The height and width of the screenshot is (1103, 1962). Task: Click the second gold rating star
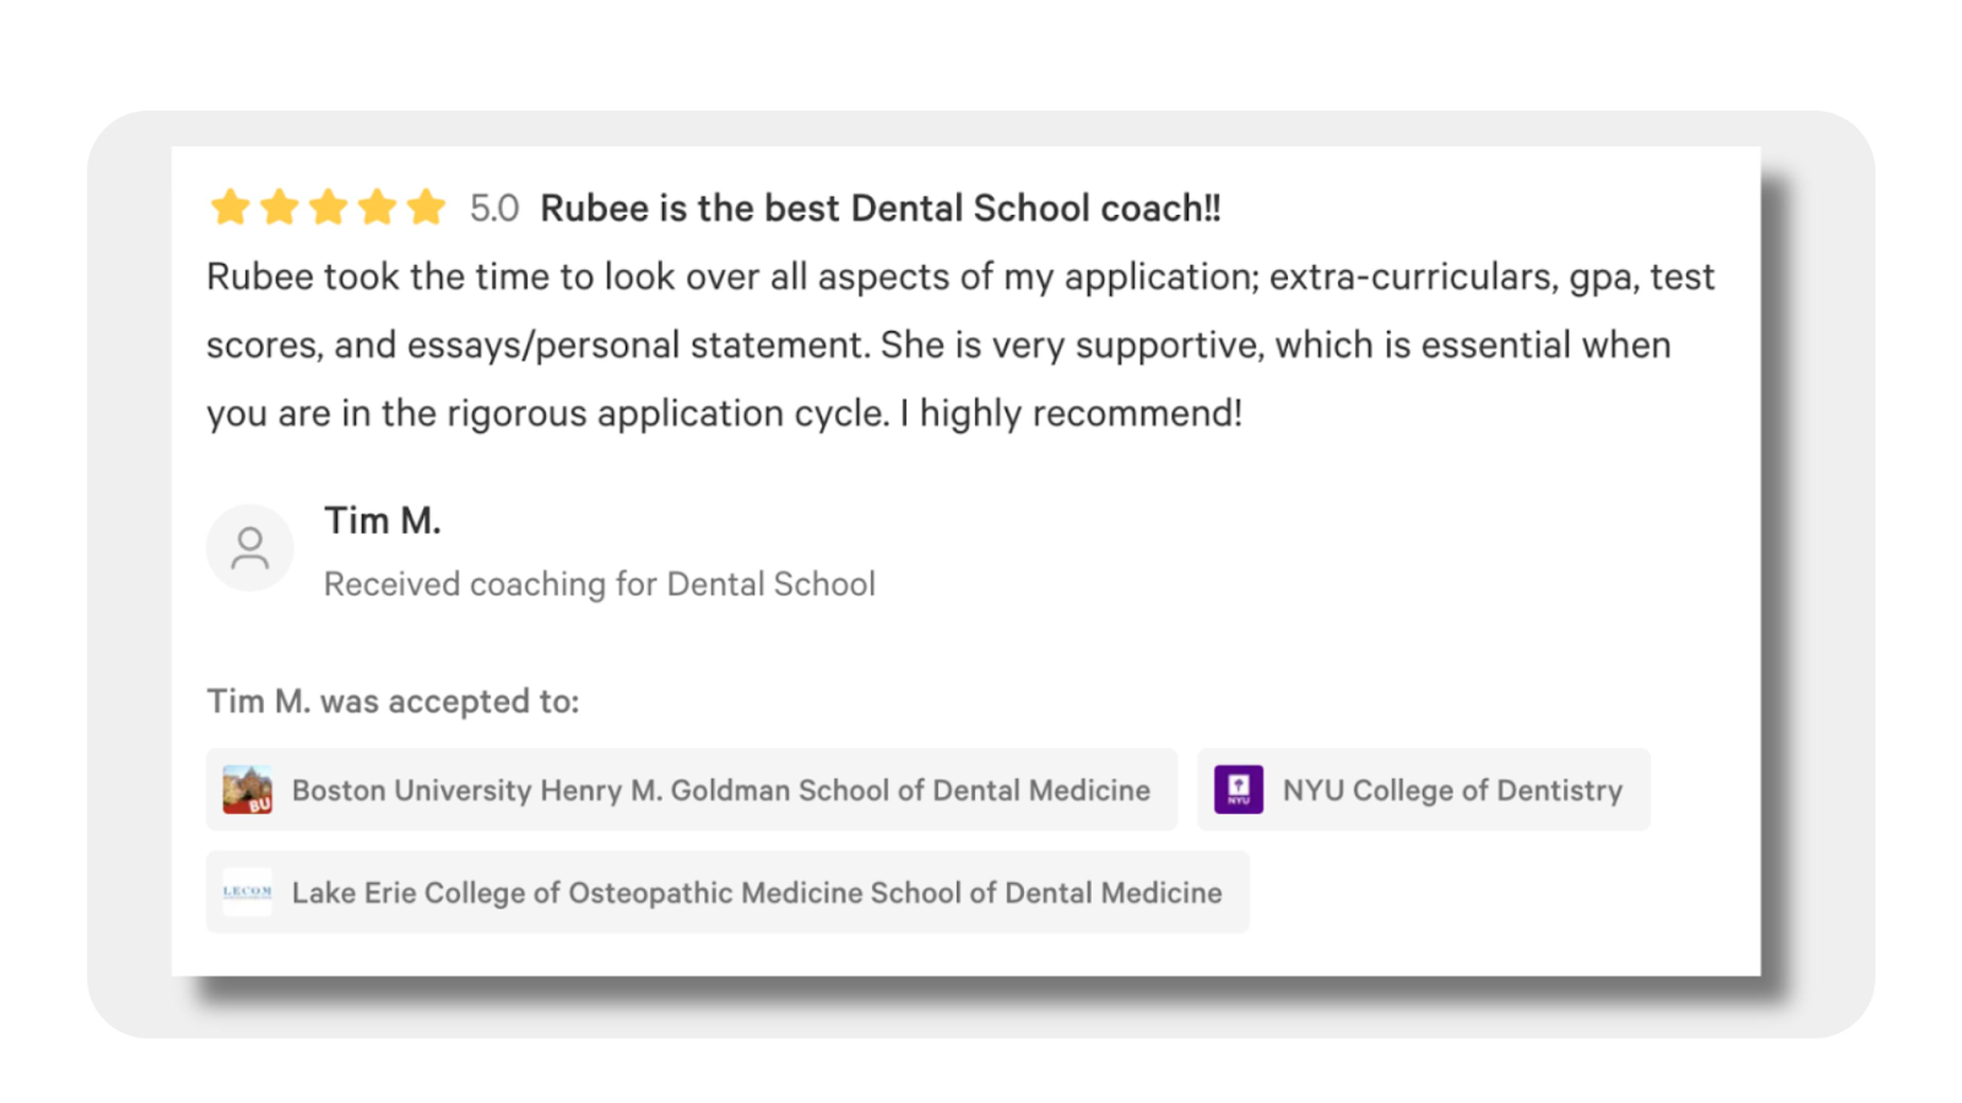click(279, 207)
